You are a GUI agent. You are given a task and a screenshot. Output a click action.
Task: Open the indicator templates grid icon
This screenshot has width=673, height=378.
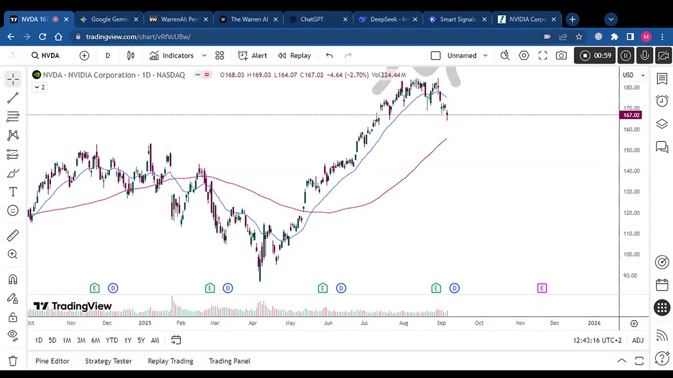tap(220, 55)
